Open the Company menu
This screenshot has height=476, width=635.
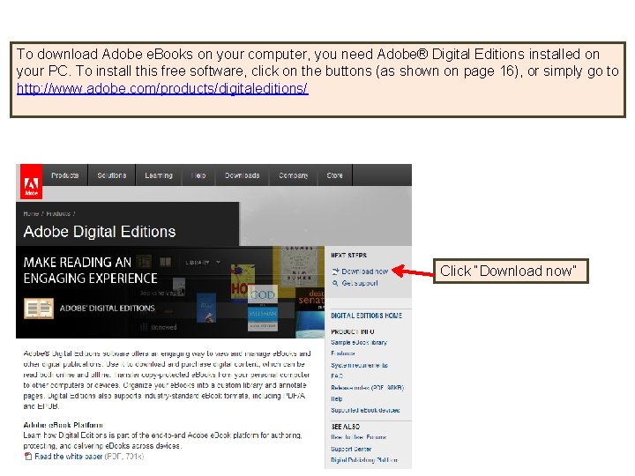(x=293, y=175)
